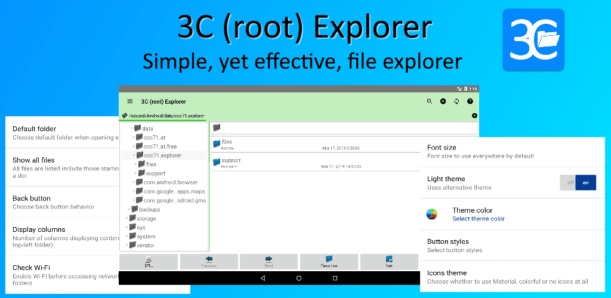611x298 pixels.
Task: Click the blue 'support' folder icon in list
Action: click(217, 162)
